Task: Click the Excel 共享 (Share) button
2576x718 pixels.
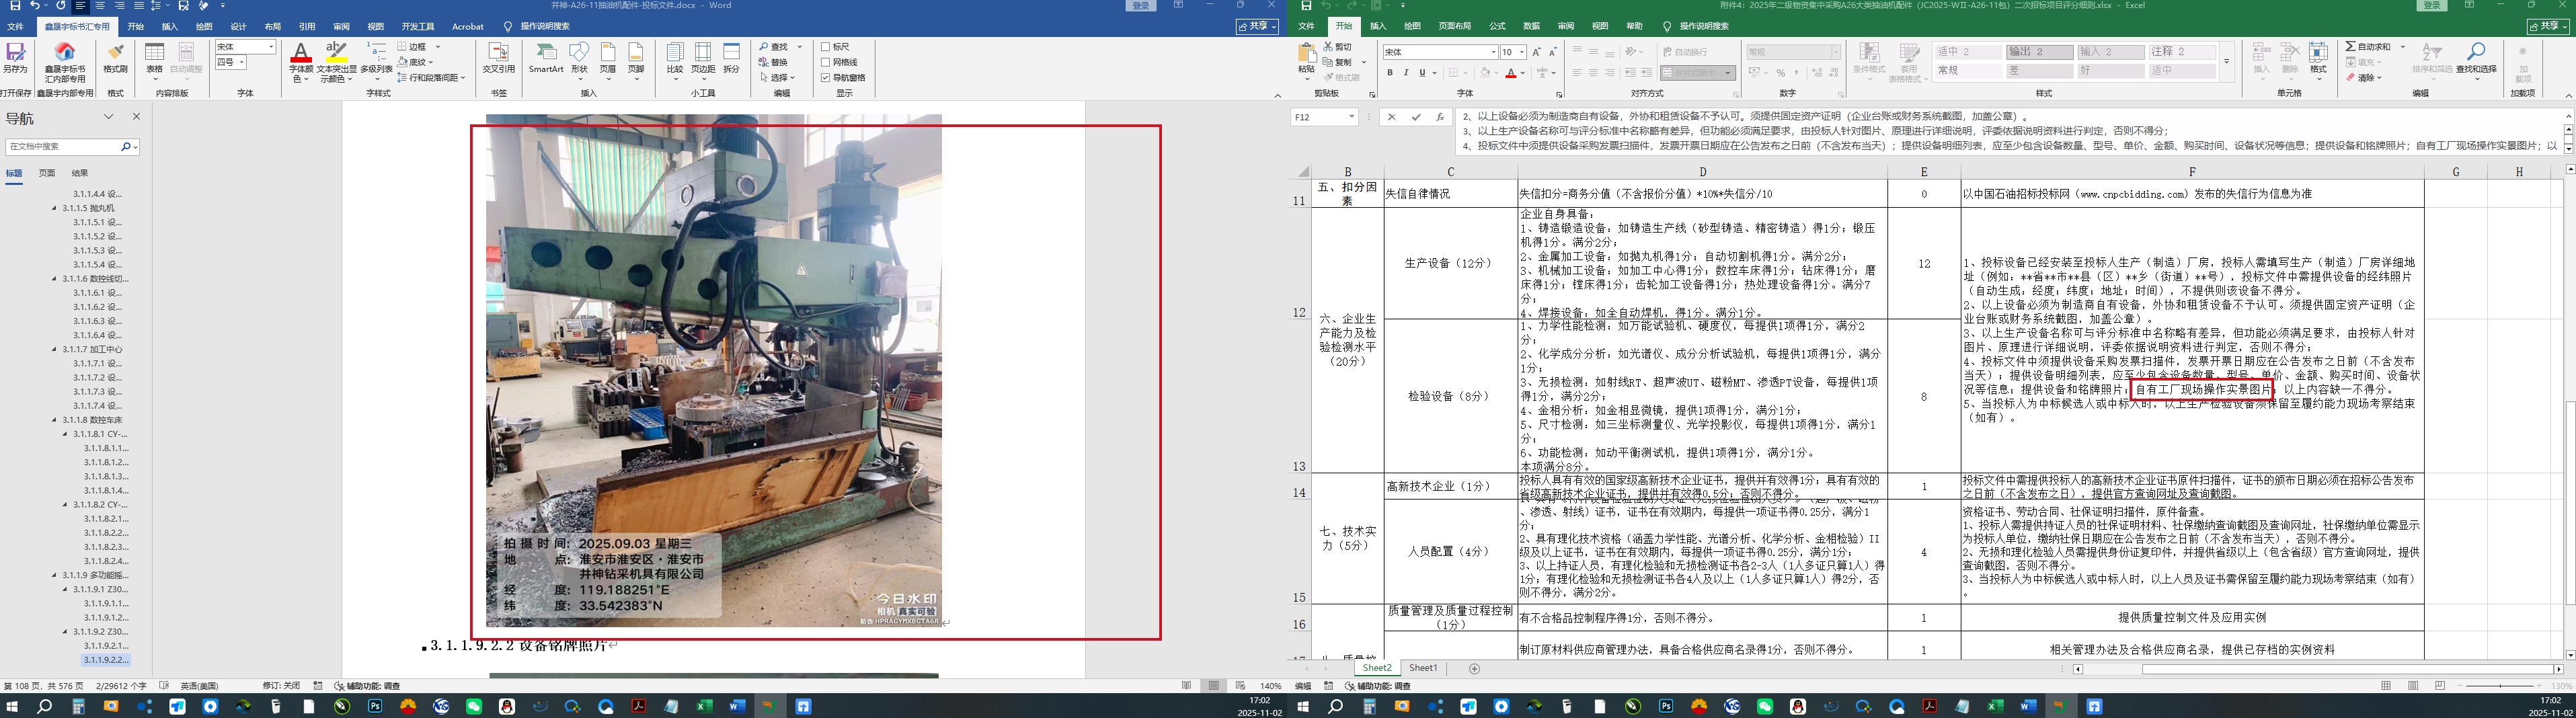Action: (2548, 26)
